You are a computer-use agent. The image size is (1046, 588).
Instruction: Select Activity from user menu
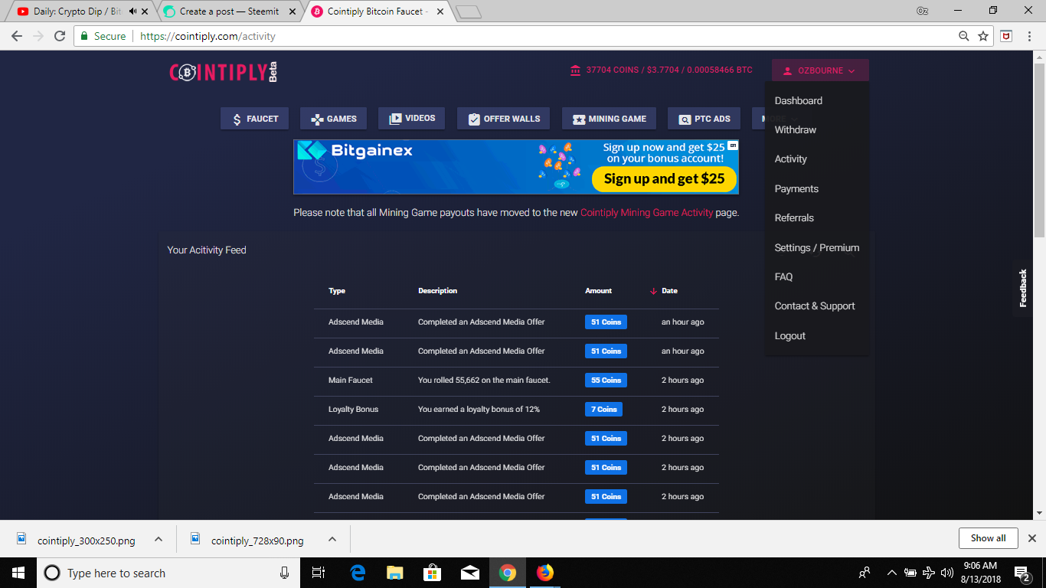pos(790,159)
